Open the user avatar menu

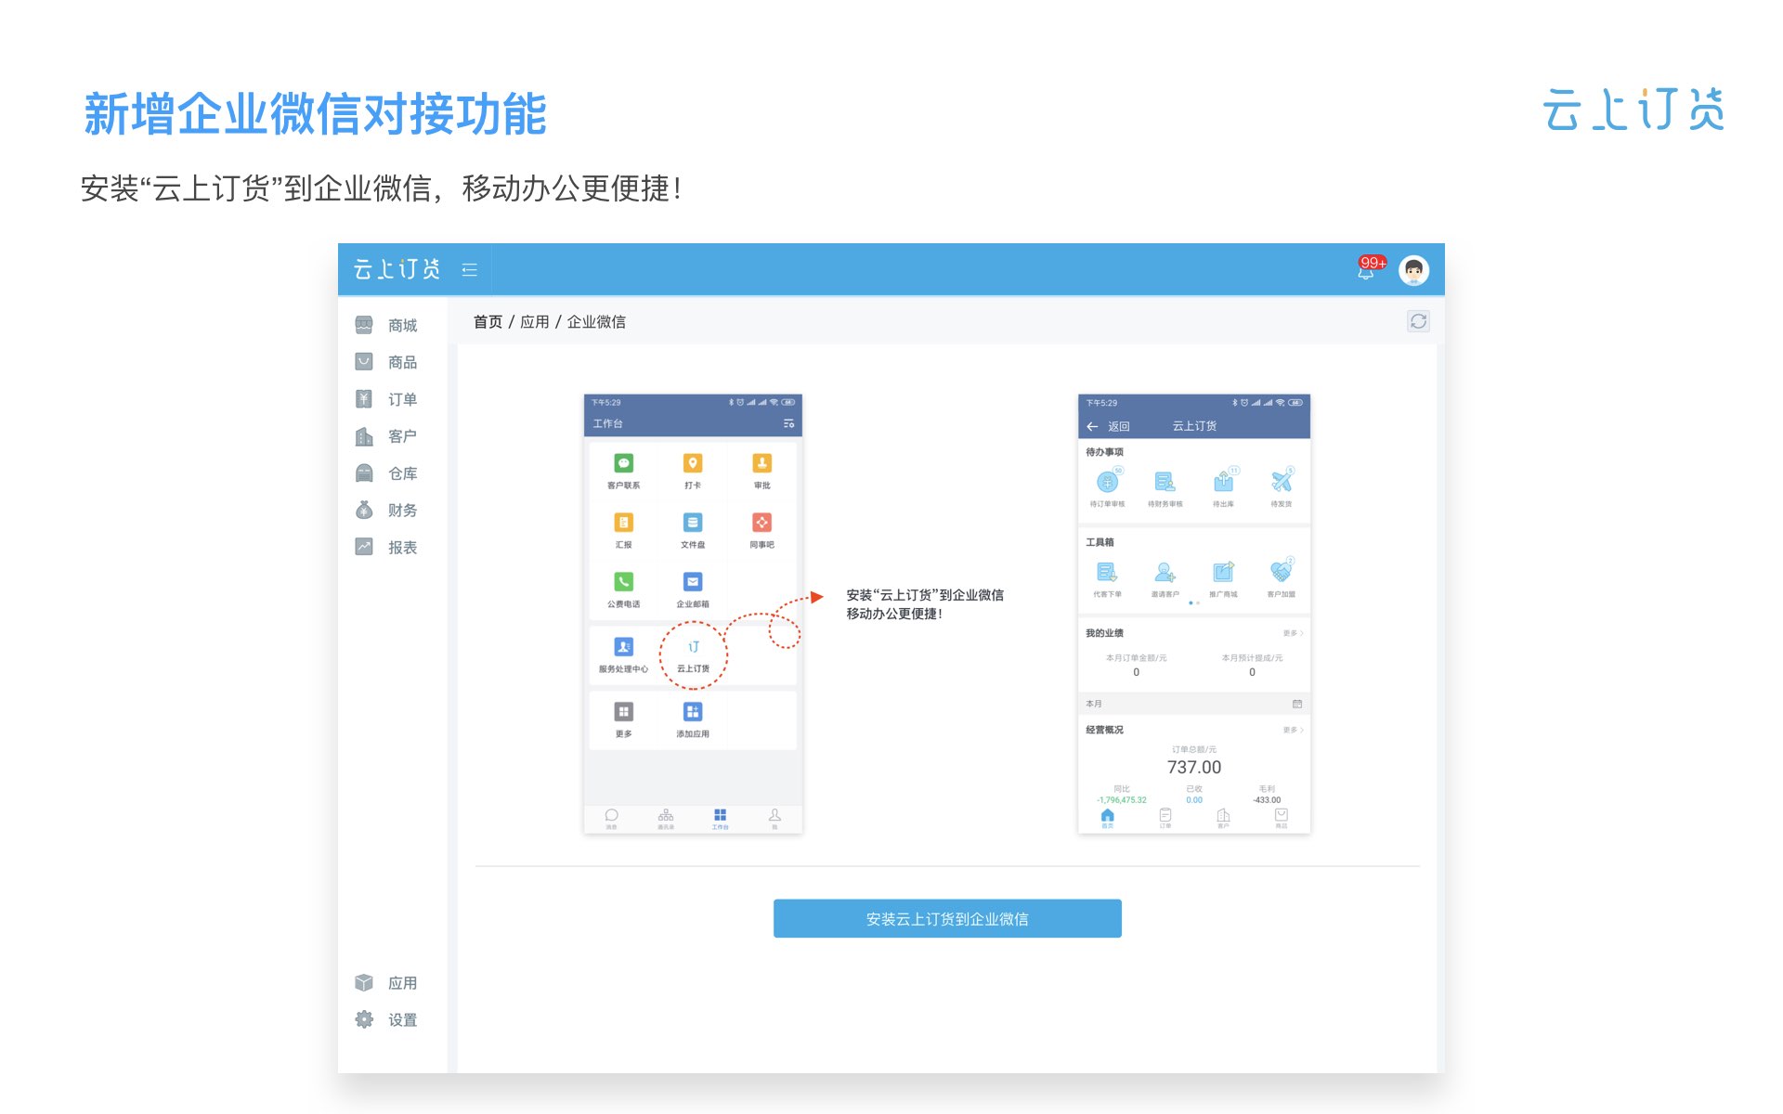[1413, 270]
